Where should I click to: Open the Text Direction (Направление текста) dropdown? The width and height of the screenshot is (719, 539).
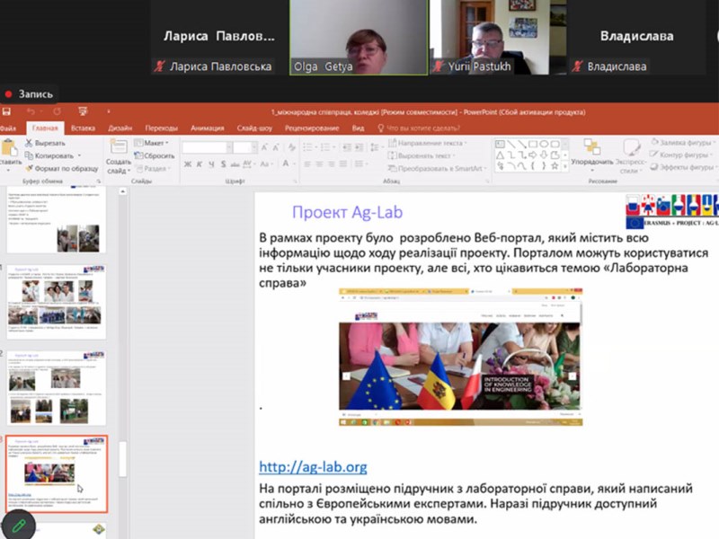tap(430, 143)
